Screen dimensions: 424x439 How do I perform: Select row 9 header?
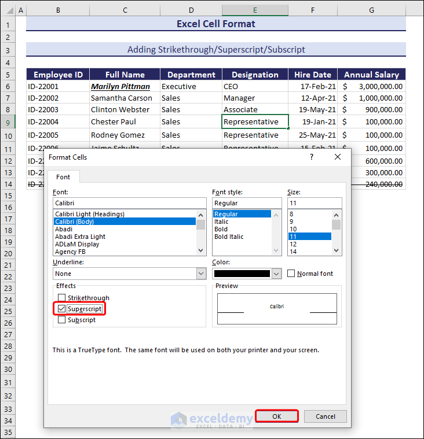coord(8,122)
